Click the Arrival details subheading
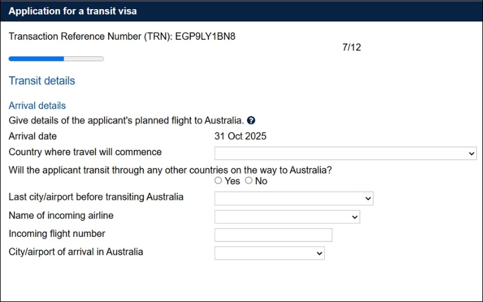Screen dimensions: 483x302 click(37, 106)
